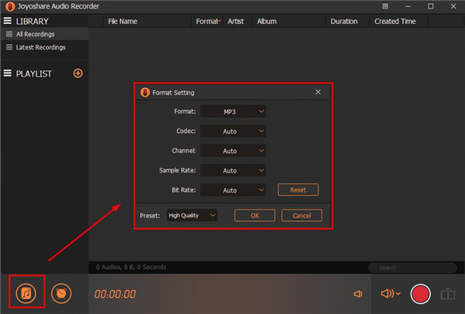Close the Format Setting dialog

tap(318, 92)
